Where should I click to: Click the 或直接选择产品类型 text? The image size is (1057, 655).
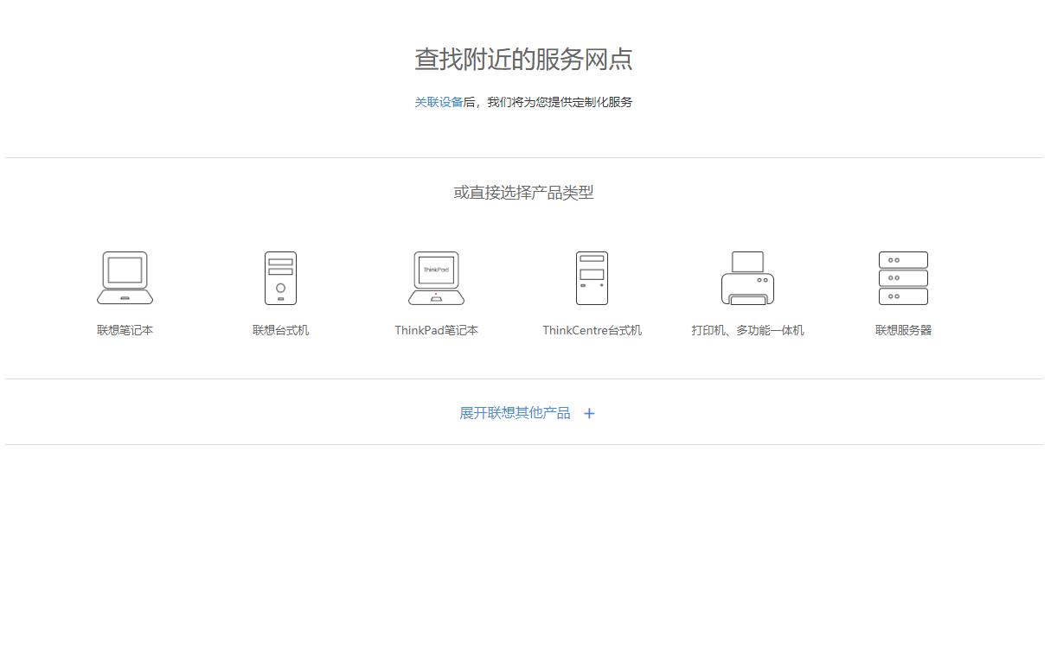click(522, 192)
